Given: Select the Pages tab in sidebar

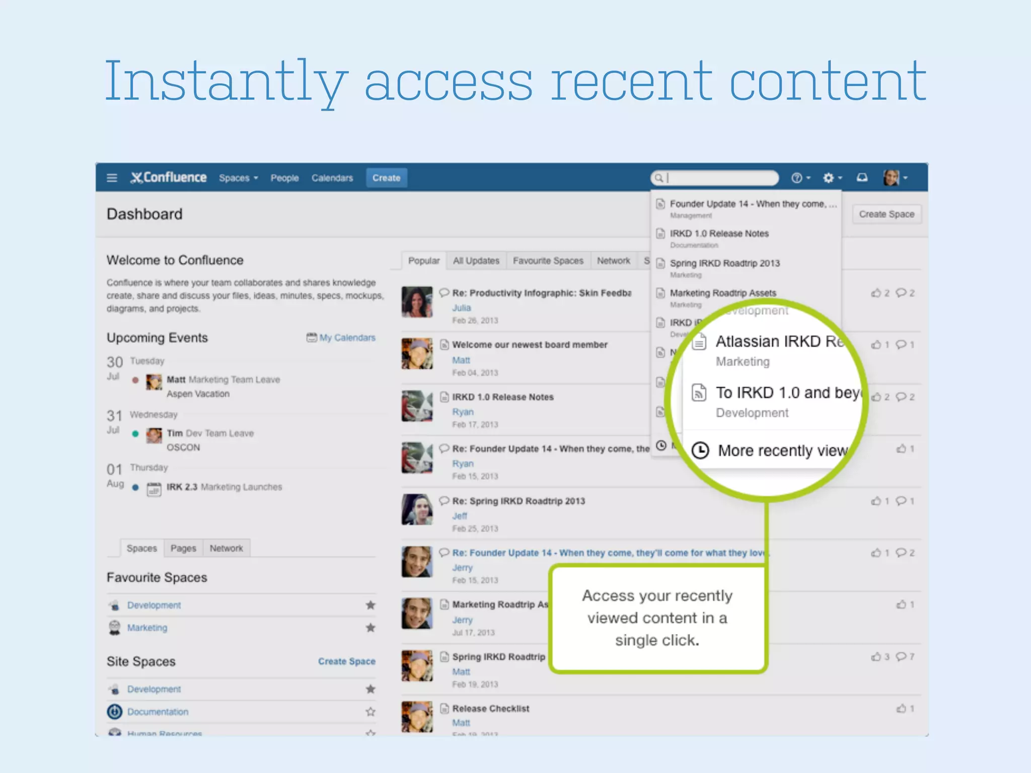Looking at the screenshot, I should (183, 548).
